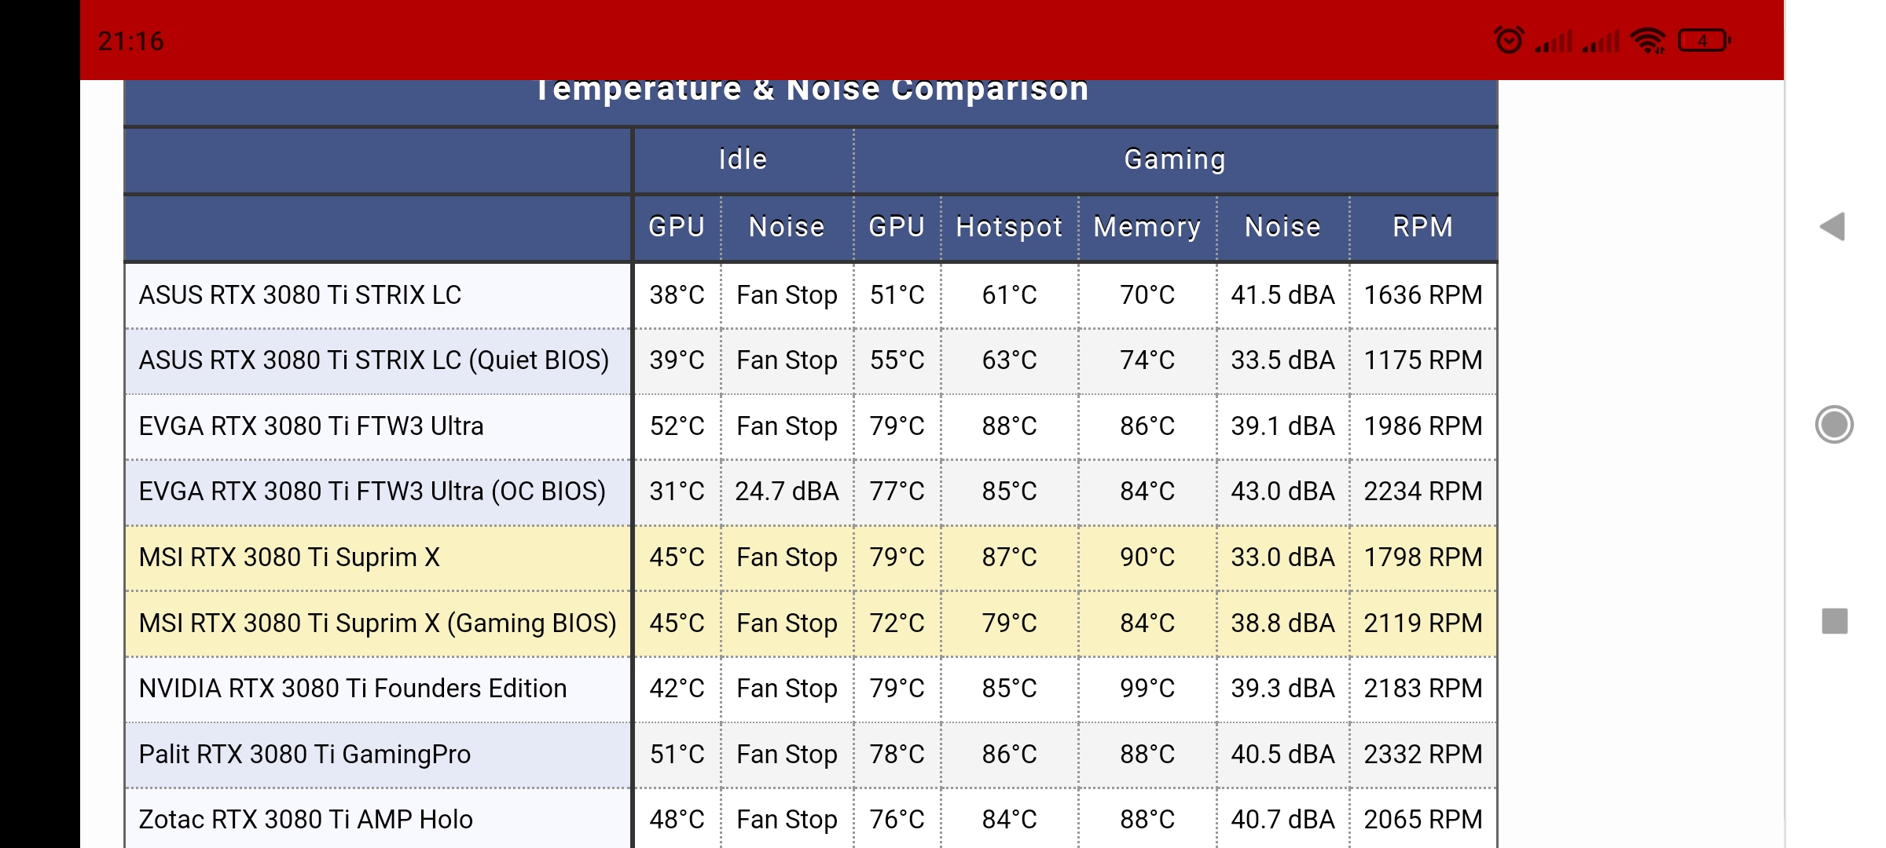Select MSI RTX 3080 Ti Suprim X (Gaming BIOS)

pos(377,623)
